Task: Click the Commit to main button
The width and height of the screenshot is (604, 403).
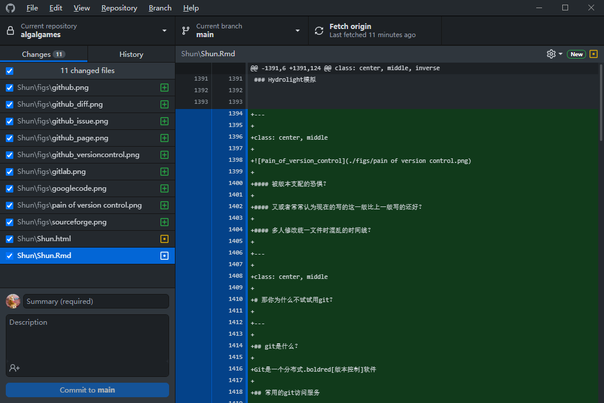Action: 87,390
